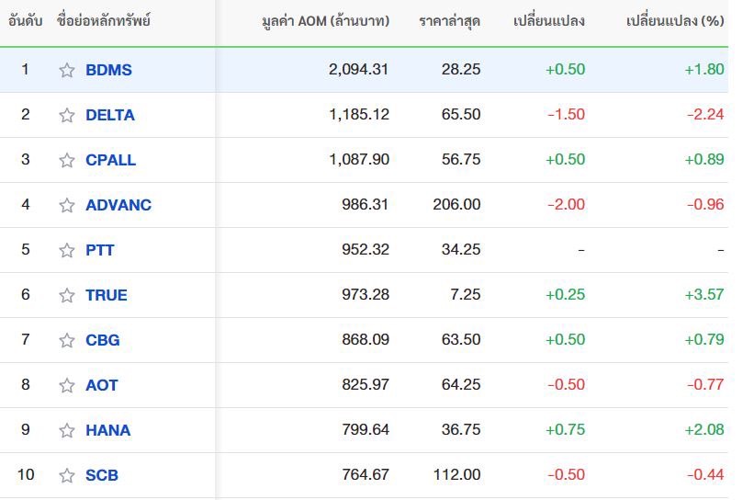
Task: Go to the TRUE stock details
Action: pos(107,295)
